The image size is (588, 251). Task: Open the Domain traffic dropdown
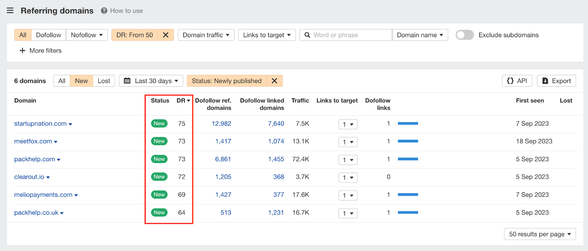coord(206,35)
